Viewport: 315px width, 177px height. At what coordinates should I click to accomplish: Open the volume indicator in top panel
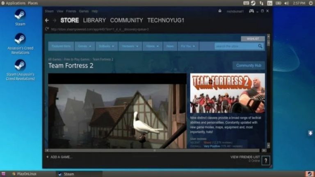[286, 3]
